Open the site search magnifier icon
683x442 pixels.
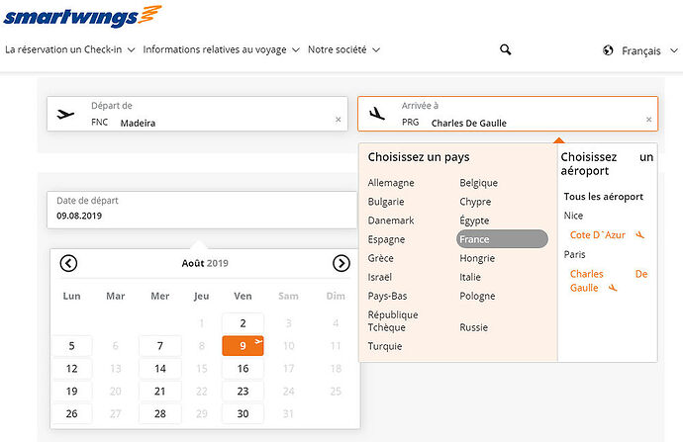click(505, 49)
